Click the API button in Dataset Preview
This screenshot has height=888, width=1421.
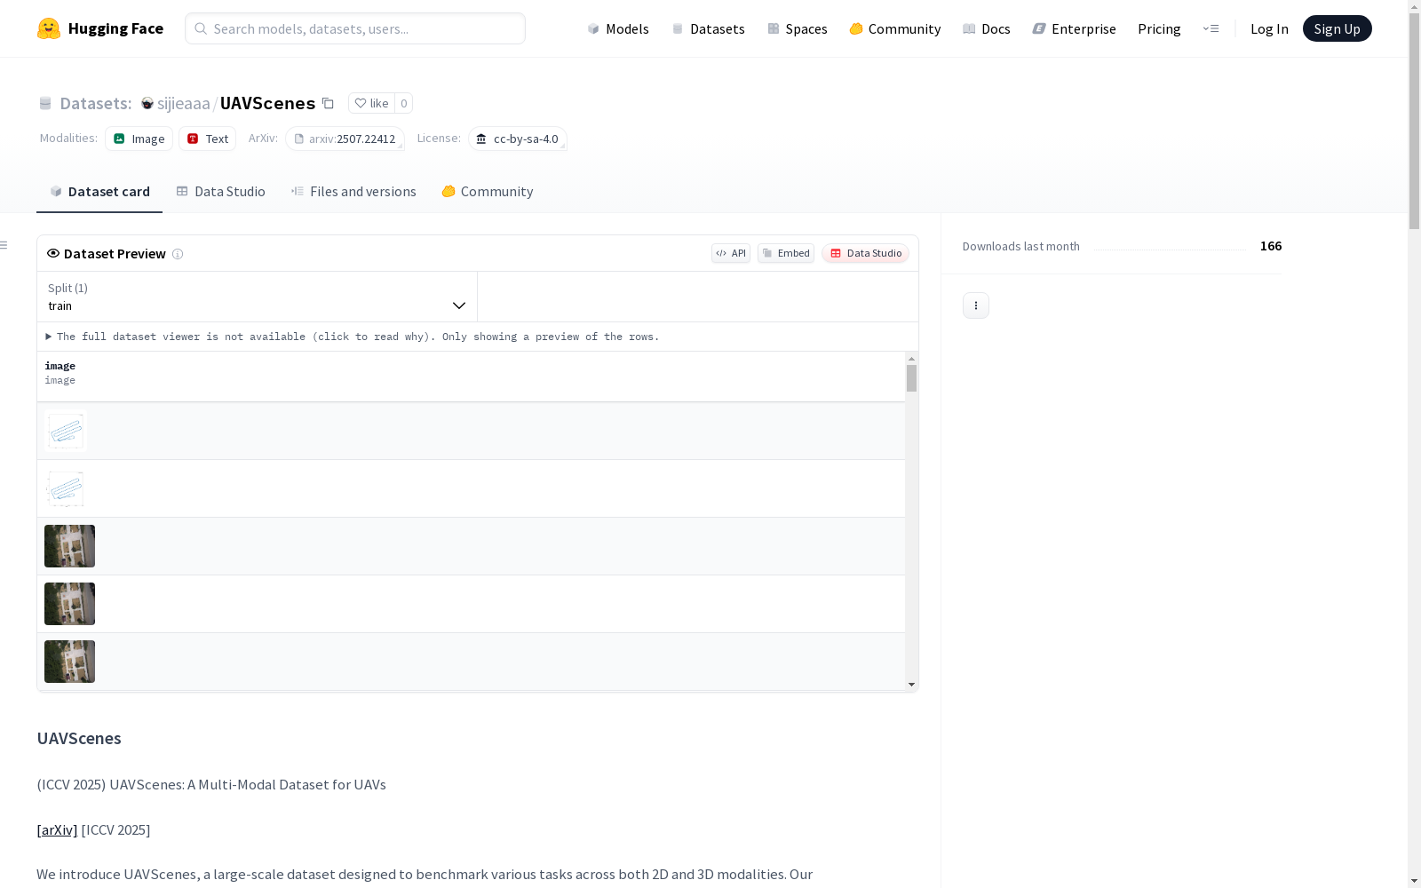[x=731, y=253]
